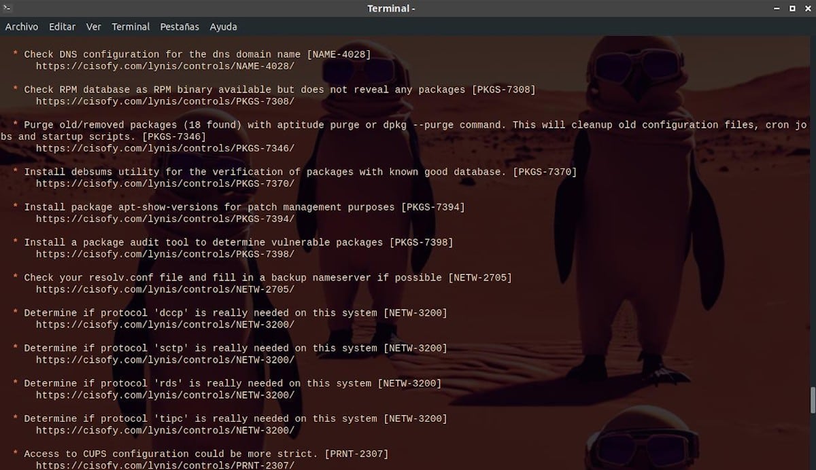The width and height of the screenshot is (816, 470).
Task: Open the NETW-3200 URL under 'rds' line
Action: coord(165,395)
